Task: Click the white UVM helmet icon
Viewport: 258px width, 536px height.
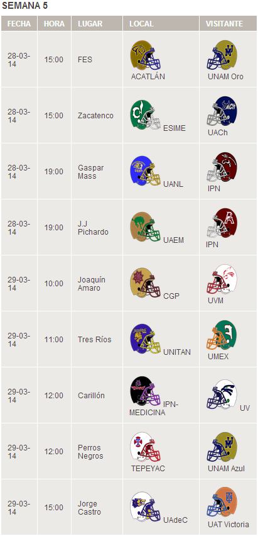Action: [222, 279]
